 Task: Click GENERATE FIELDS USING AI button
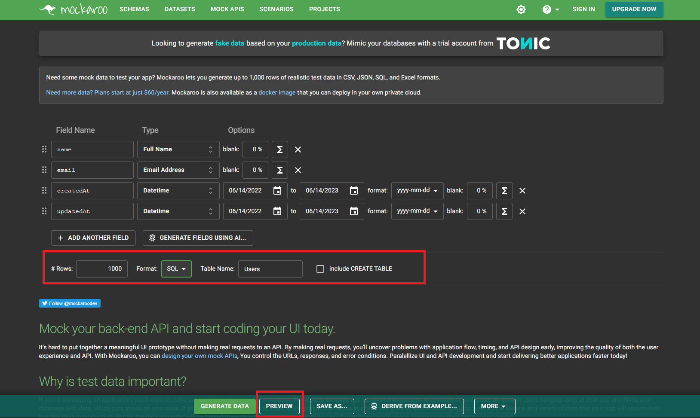pyautogui.click(x=198, y=238)
